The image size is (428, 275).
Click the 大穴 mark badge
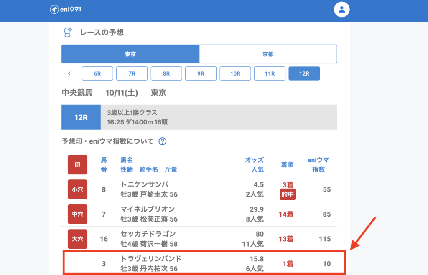[77, 239]
